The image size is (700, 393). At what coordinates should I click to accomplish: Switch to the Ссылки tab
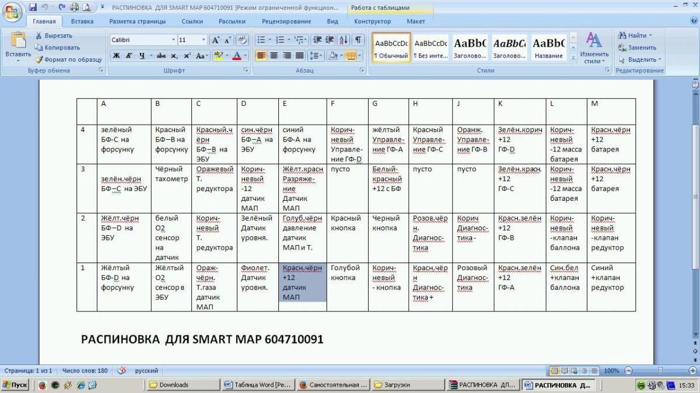[192, 22]
